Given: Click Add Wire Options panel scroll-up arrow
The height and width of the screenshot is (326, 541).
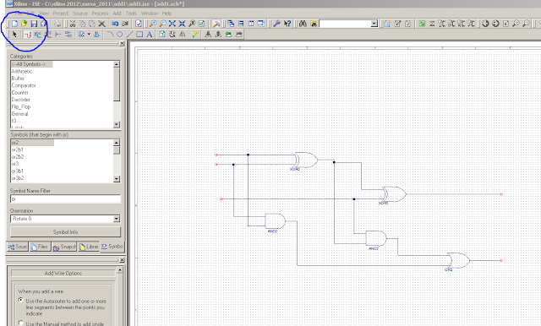Looking at the screenshot, I should (x=120, y=270).
